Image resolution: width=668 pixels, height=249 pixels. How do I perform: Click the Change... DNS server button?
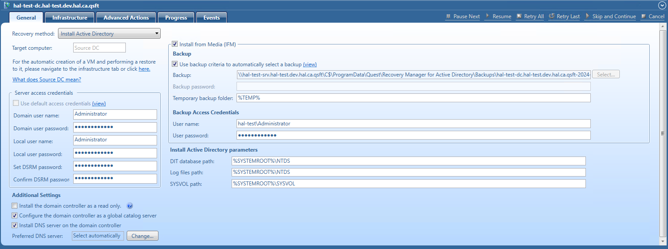point(143,236)
